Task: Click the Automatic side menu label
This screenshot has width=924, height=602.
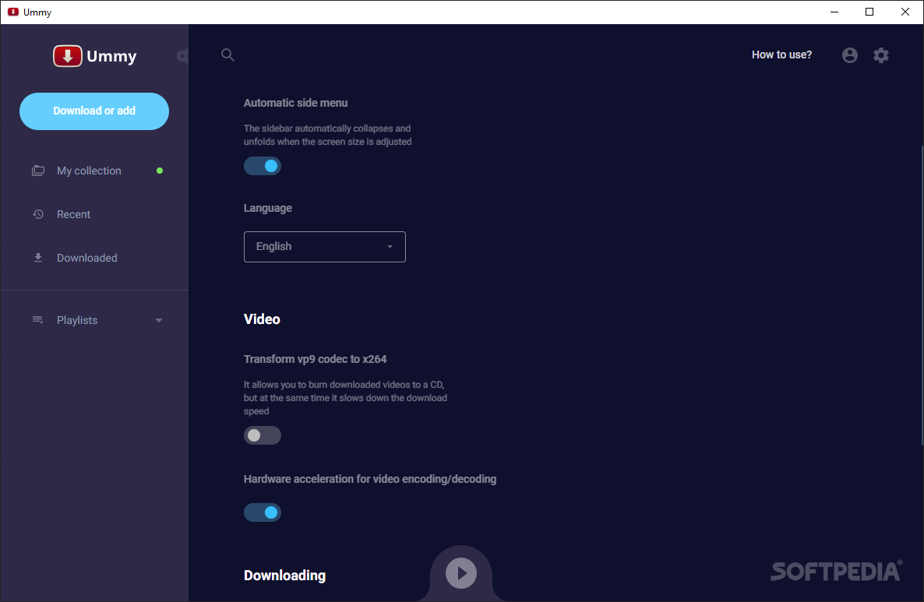Action: coord(296,103)
